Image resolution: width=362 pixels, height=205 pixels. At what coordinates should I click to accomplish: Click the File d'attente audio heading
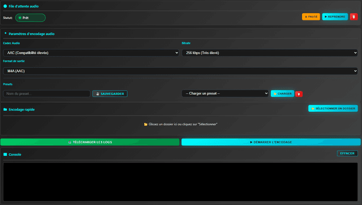click(x=24, y=6)
